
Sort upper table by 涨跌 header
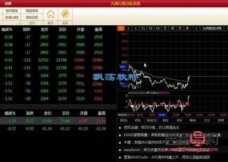click(27, 30)
